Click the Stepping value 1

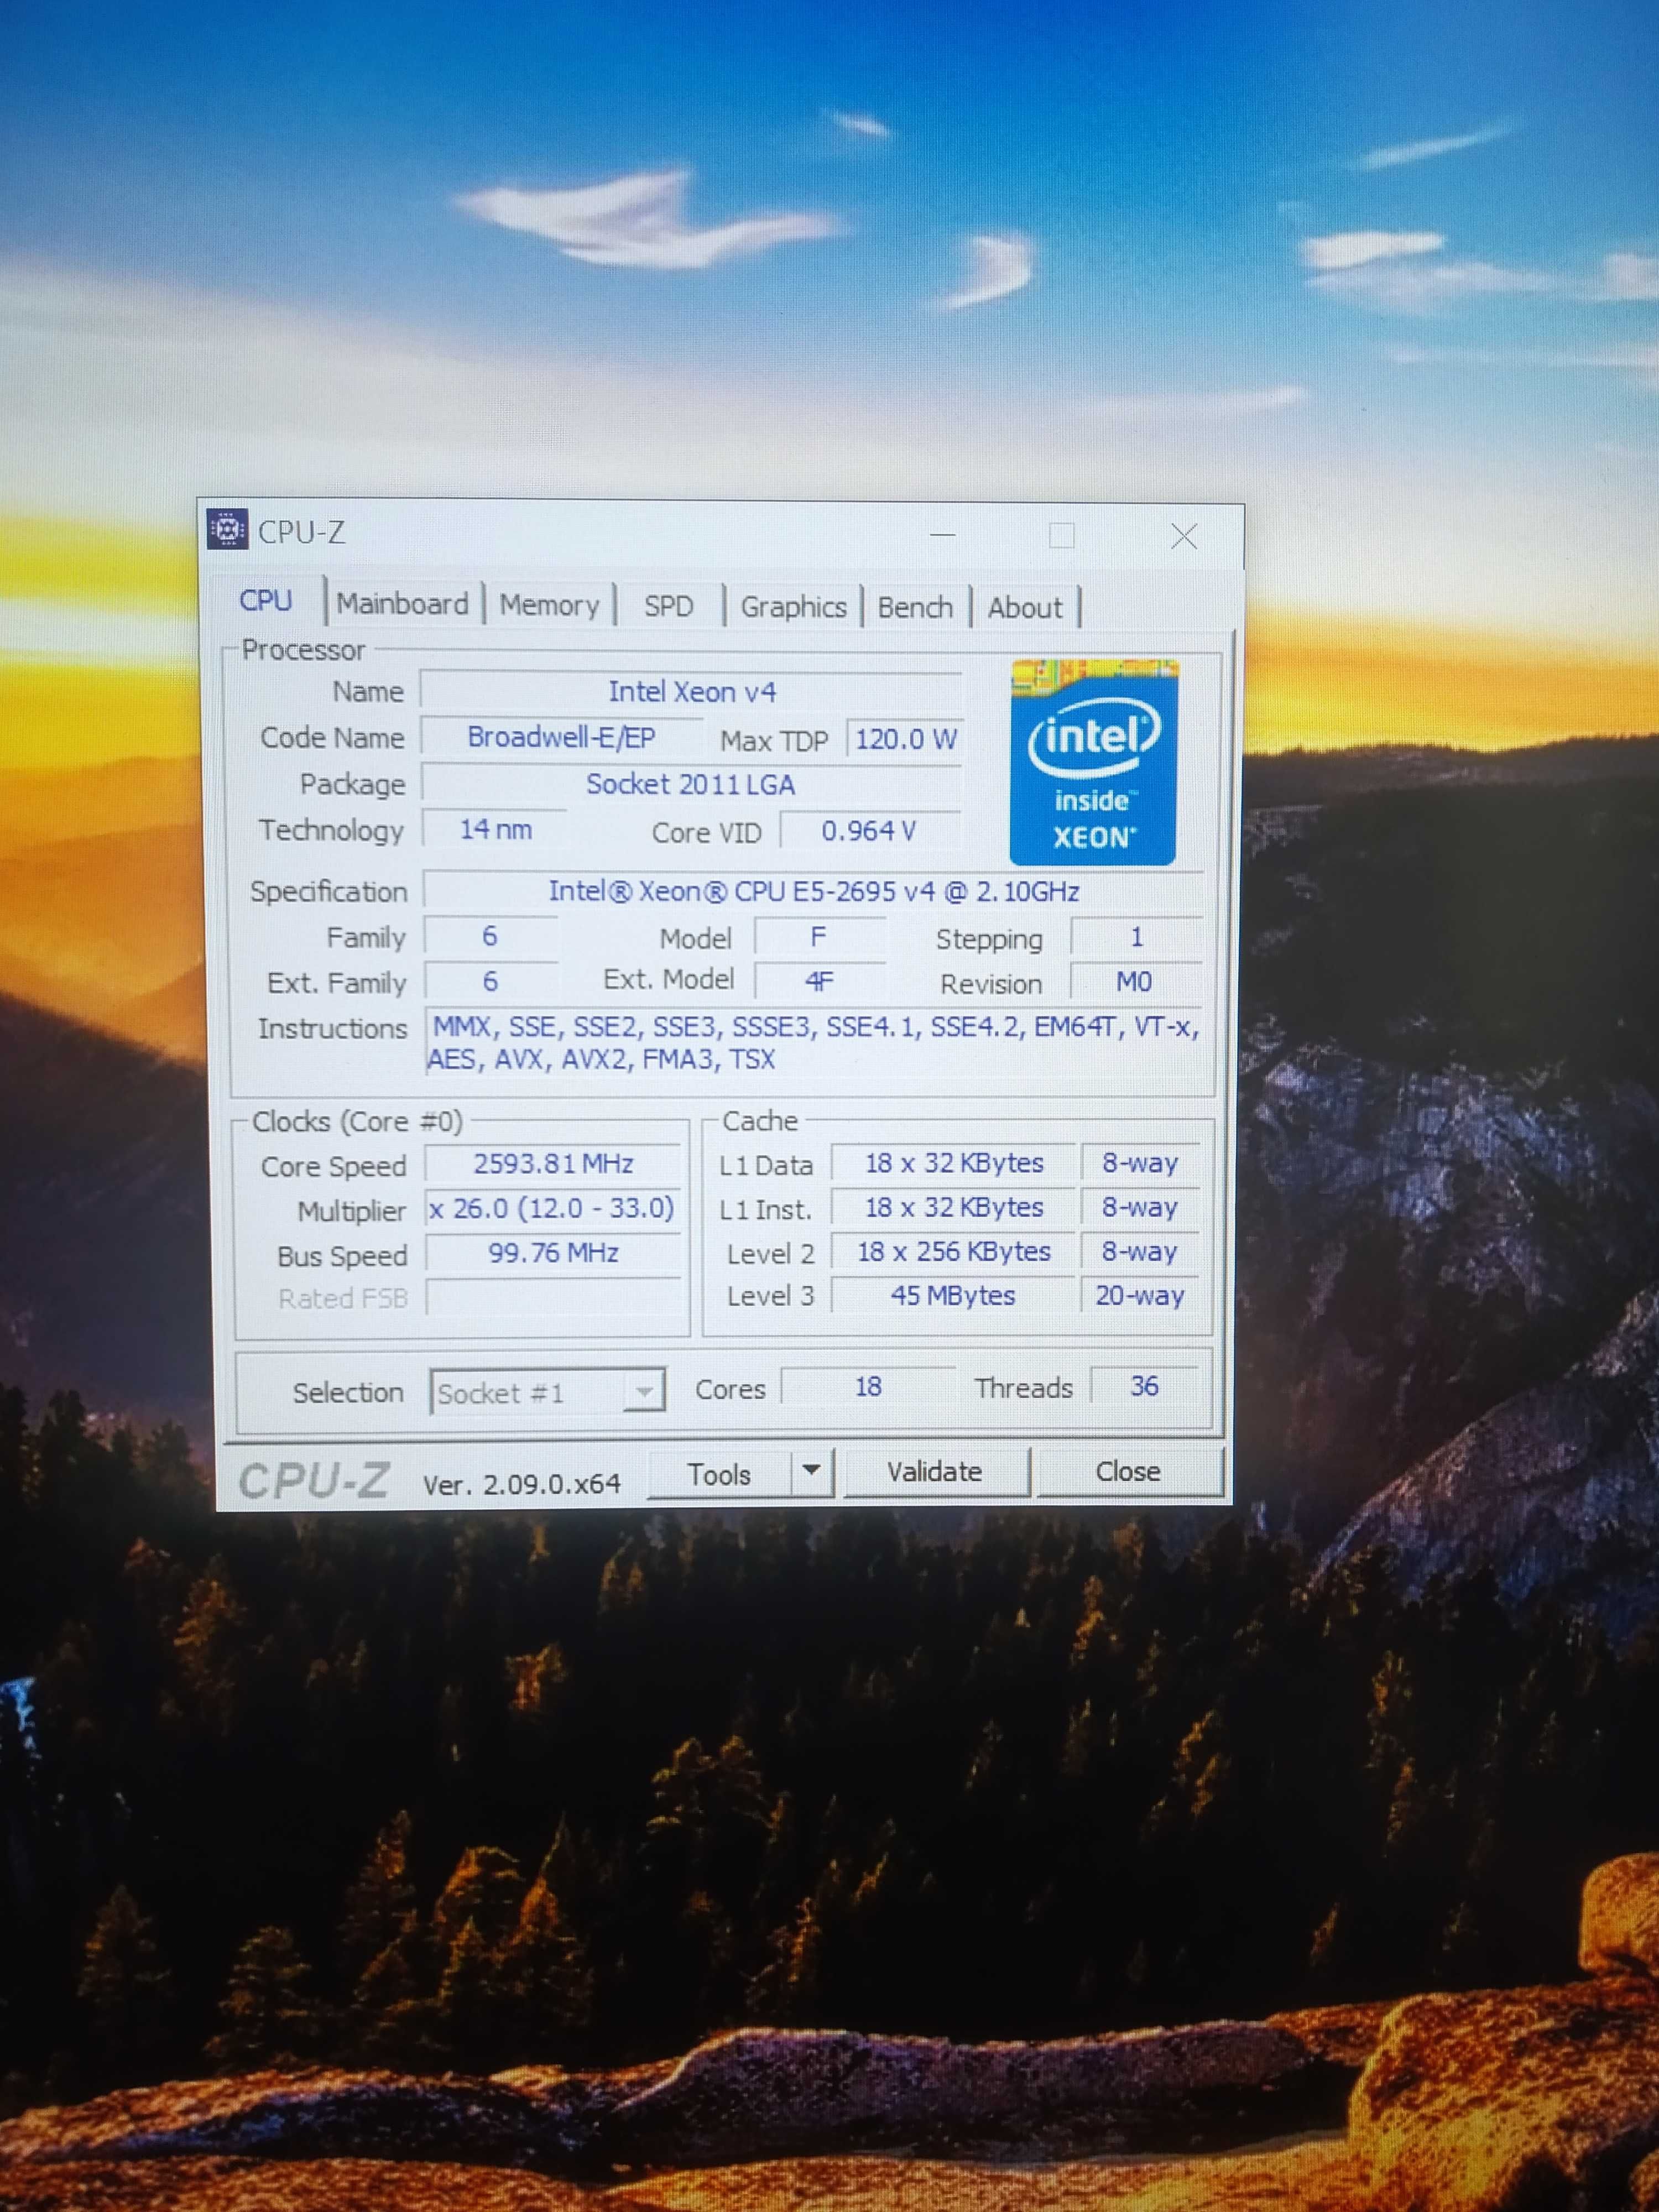pyautogui.click(x=1136, y=937)
